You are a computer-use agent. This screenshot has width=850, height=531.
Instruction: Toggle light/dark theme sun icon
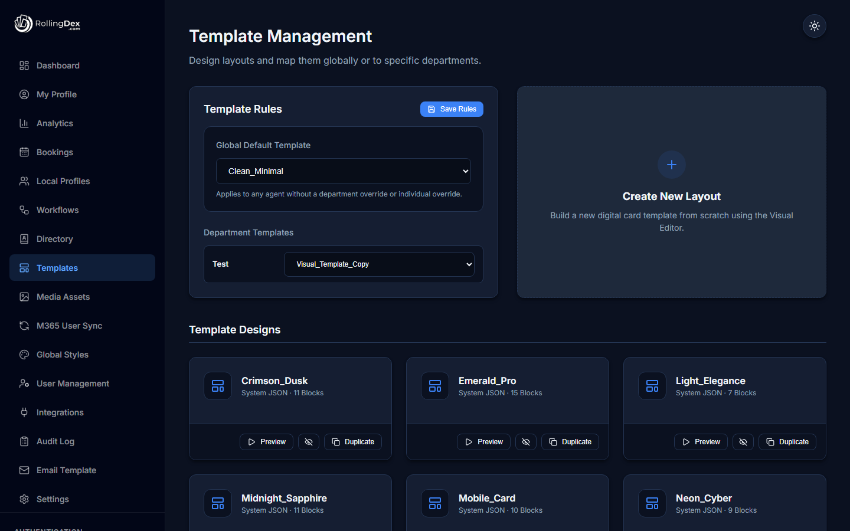coord(814,26)
